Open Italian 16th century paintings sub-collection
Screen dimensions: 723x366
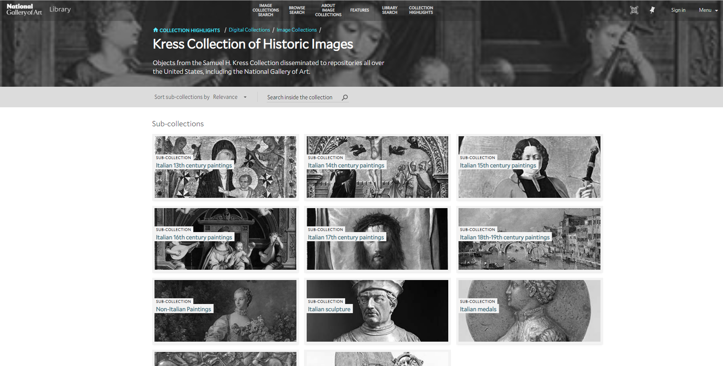(225, 239)
